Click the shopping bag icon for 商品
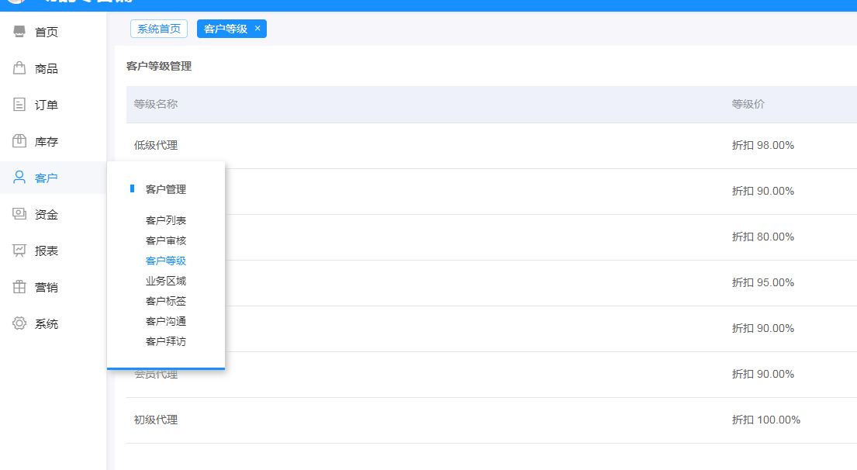857x470 pixels. pyautogui.click(x=19, y=68)
